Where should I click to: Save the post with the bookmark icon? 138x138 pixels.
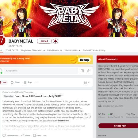tap(37, 136)
